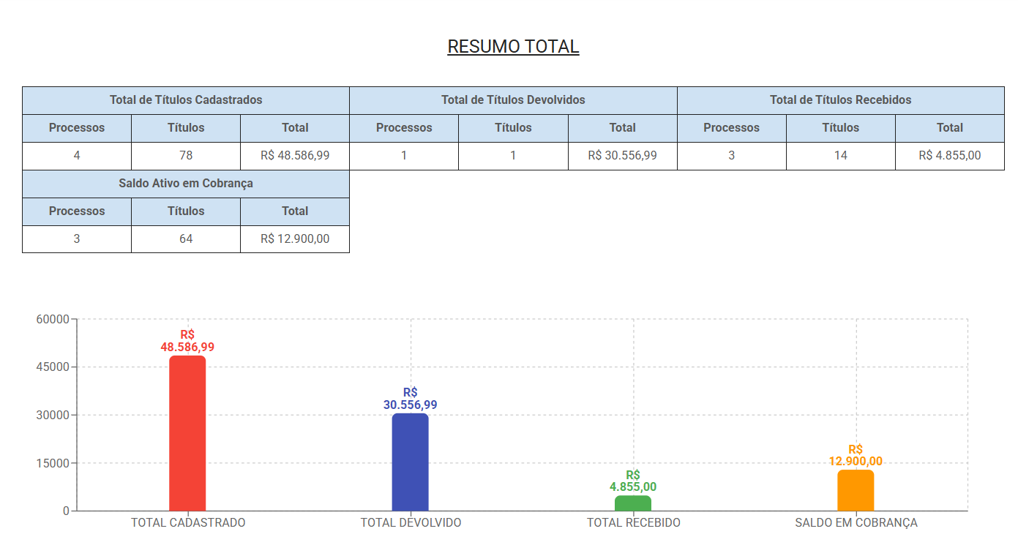Select the R$ 12.900,00 table cell
This screenshot has height=556, width=1018.
point(295,239)
